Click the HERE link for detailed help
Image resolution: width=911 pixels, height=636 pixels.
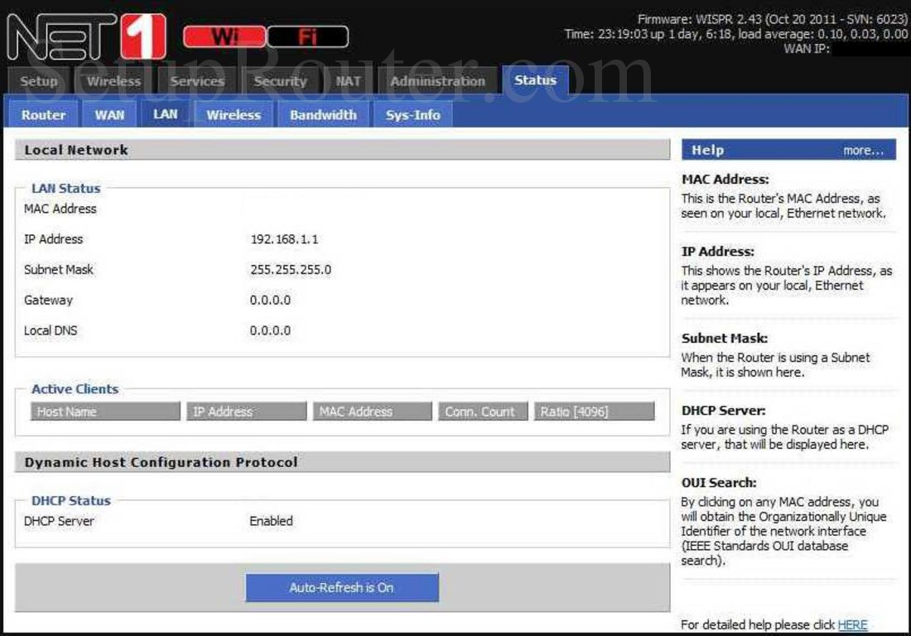click(x=852, y=624)
